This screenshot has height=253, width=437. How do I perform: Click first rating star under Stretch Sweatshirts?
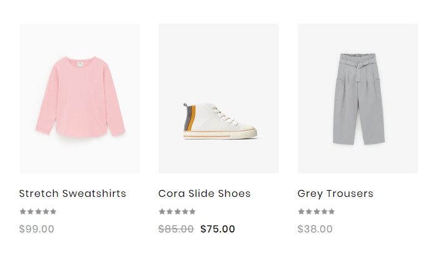pyautogui.click(x=22, y=212)
